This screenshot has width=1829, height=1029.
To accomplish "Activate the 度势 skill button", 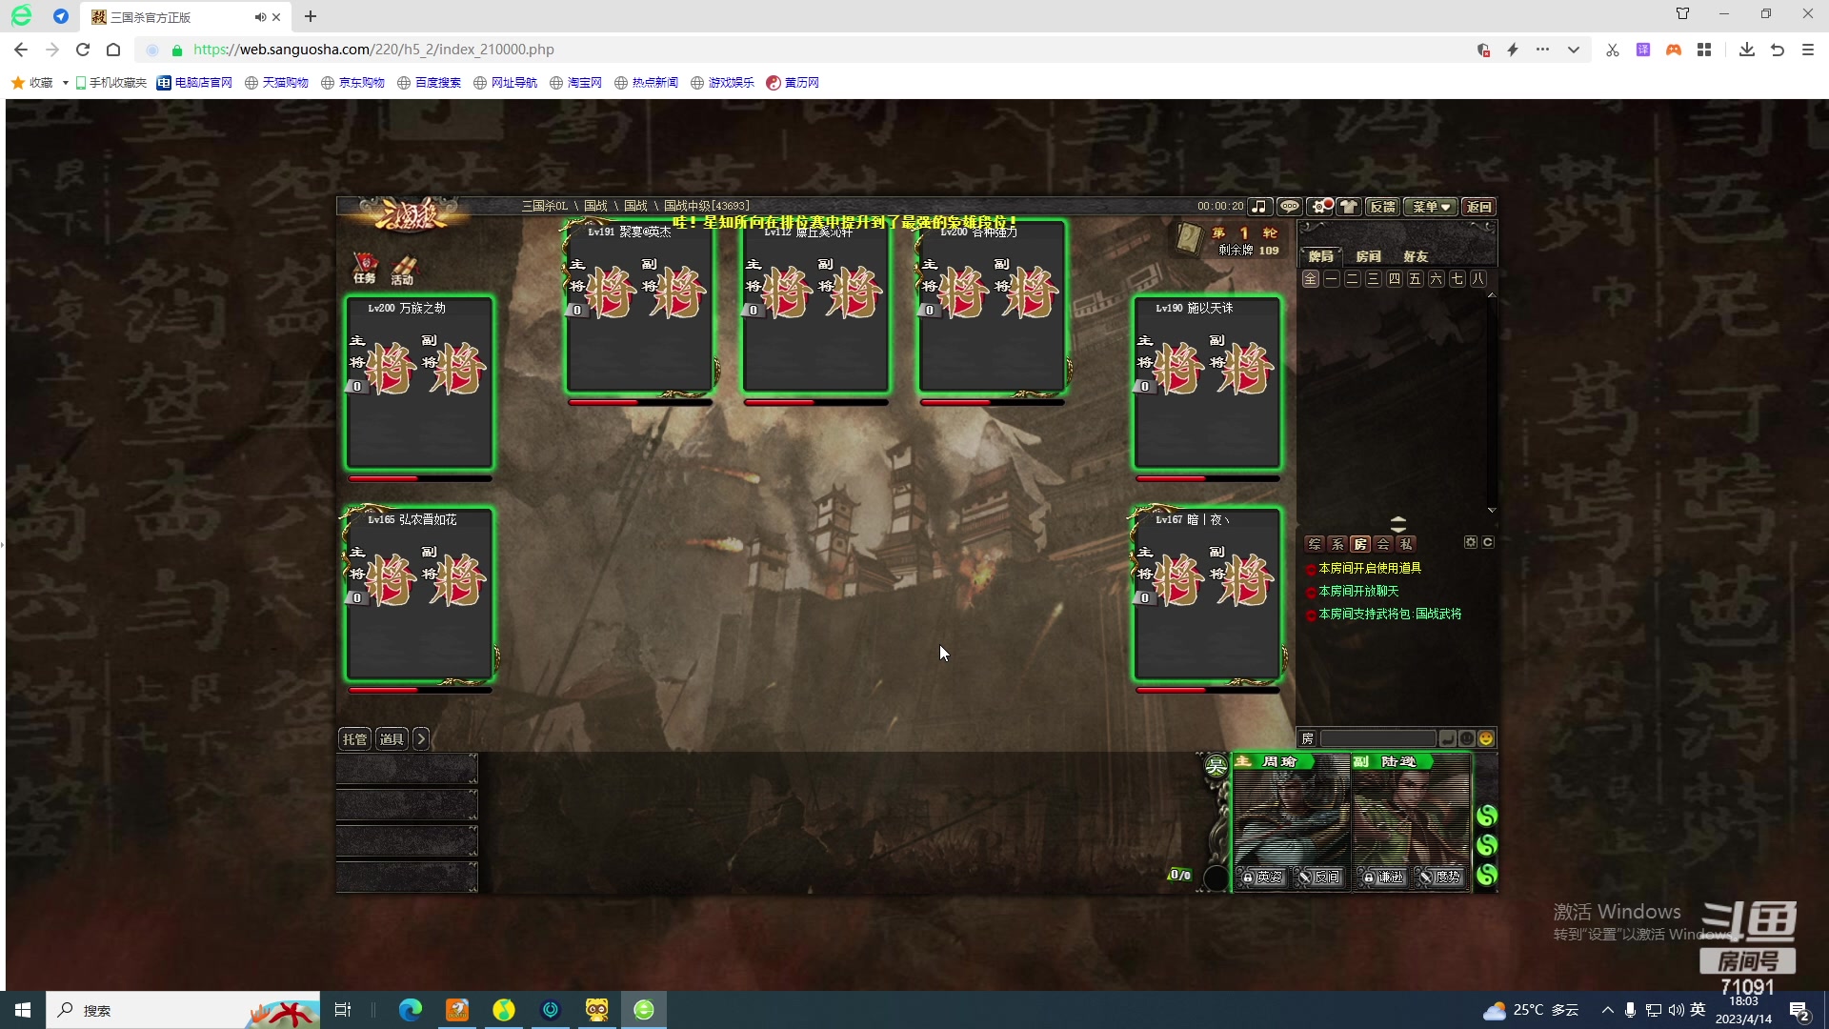I will (1440, 878).
